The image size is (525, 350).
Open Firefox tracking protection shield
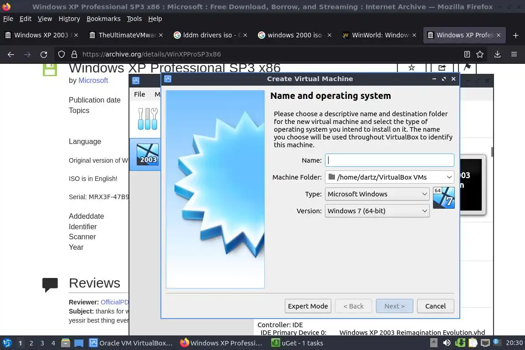pyautogui.click(x=61, y=54)
